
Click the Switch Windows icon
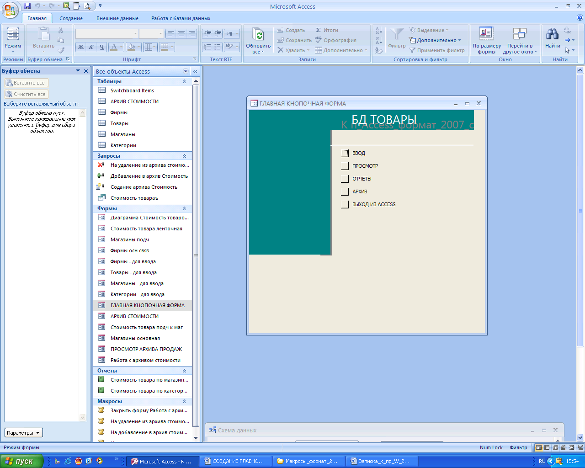point(520,34)
